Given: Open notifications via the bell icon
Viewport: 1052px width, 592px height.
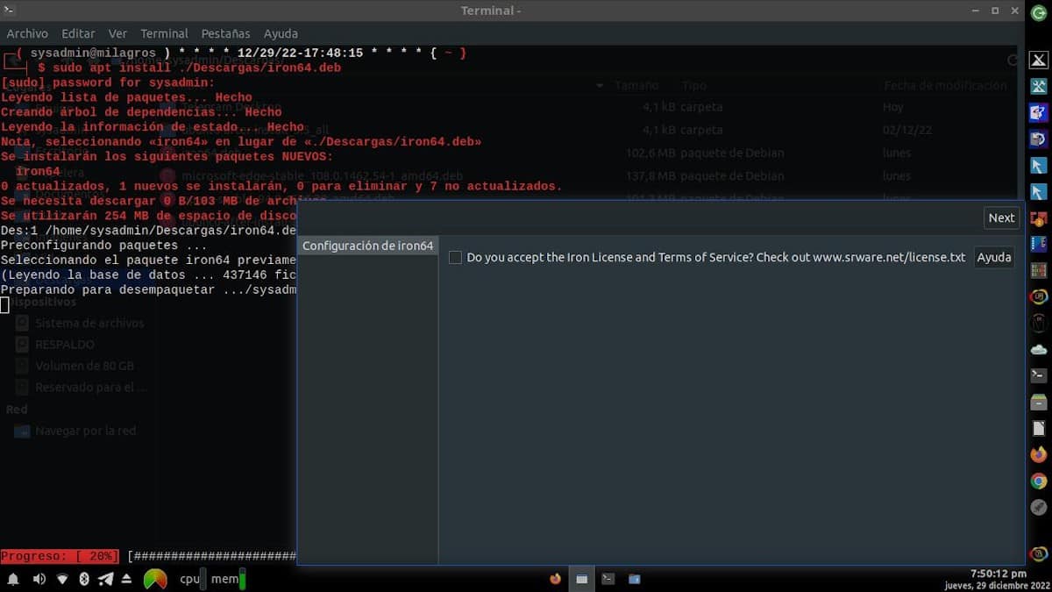Looking at the screenshot, I should pyautogui.click(x=12, y=579).
